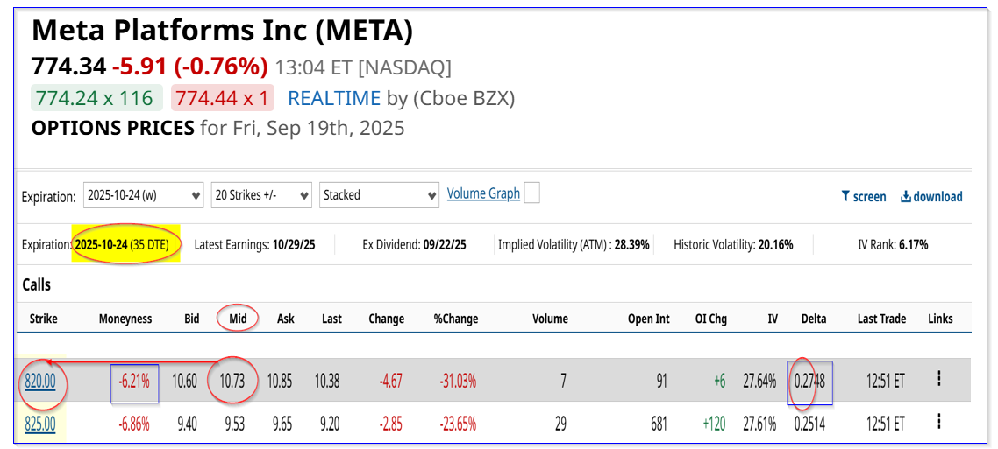
Task: Open the Stacked view dropdown
Action: pyautogui.click(x=380, y=195)
